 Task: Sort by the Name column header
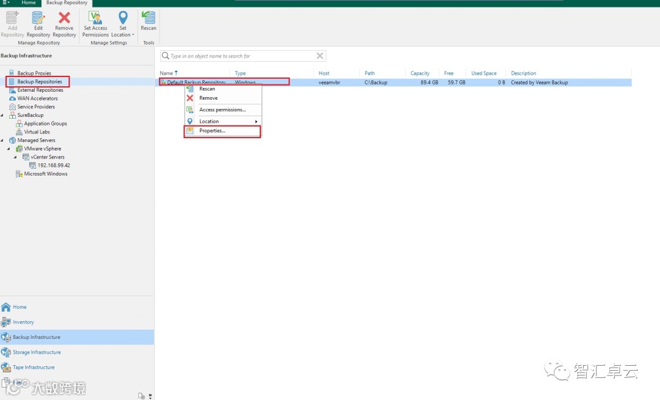click(166, 73)
